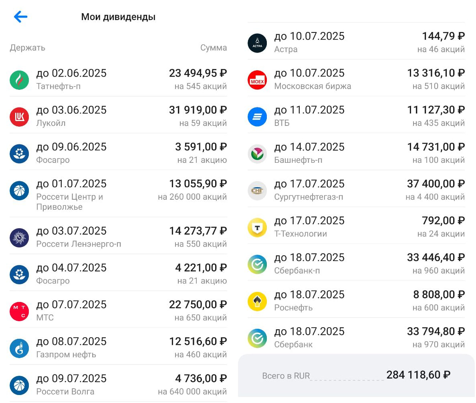Tap the МТС red circle logo
476x403 pixels.
19,312
